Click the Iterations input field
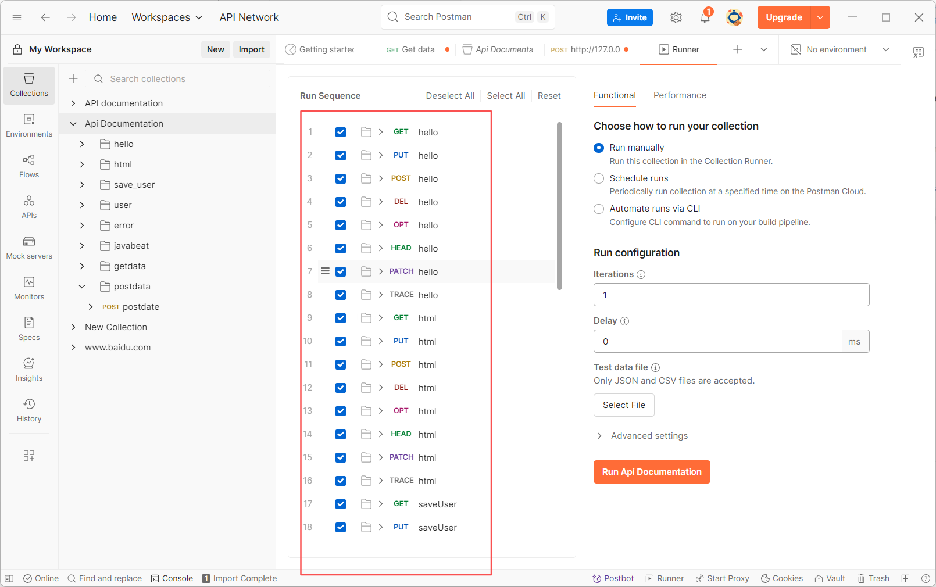This screenshot has width=936, height=587. [x=731, y=295]
